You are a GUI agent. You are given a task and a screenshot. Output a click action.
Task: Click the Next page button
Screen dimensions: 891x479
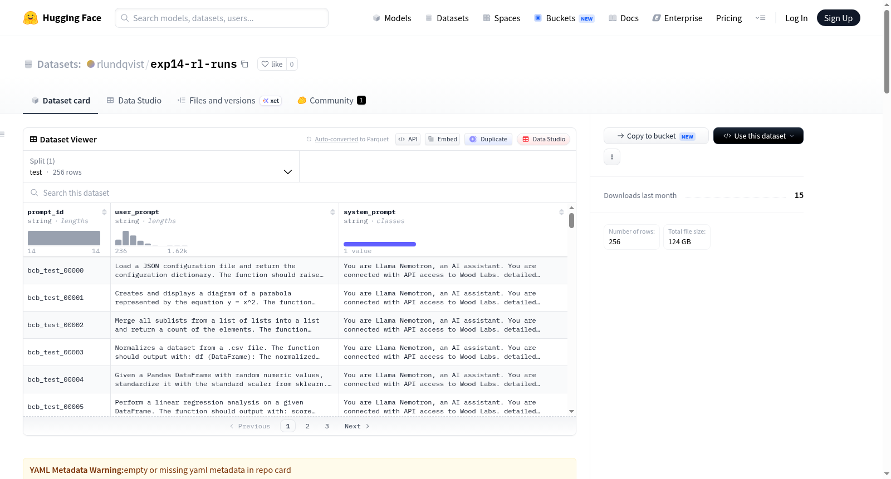click(357, 426)
